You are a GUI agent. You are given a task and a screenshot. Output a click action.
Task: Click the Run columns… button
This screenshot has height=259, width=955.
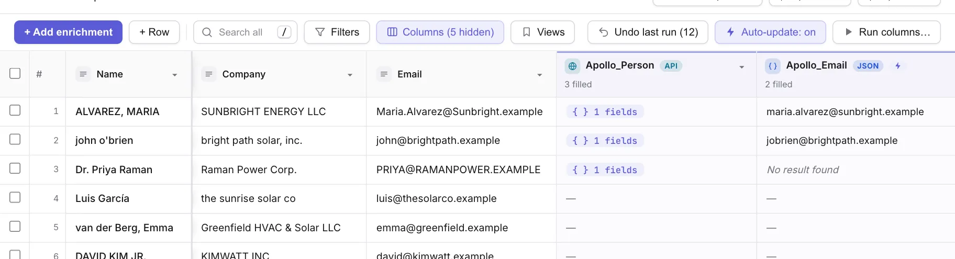(886, 32)
